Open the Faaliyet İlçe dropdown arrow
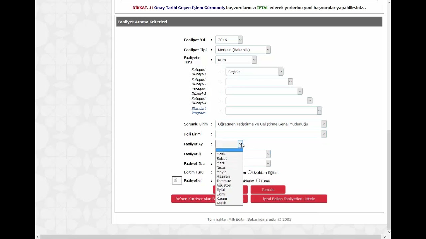Screen dimensions: 426x239 coord(268,163)
